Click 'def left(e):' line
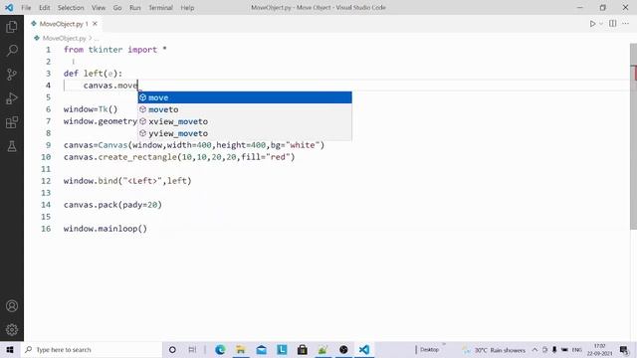The width and height of the screenshot is (637, 358). [93, 74]
